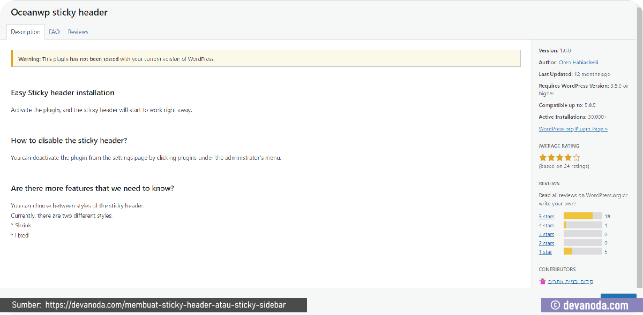This screenshot has height=315, width=643.
Task: Open the Reviews tab
Action: (x=78, y=32)
